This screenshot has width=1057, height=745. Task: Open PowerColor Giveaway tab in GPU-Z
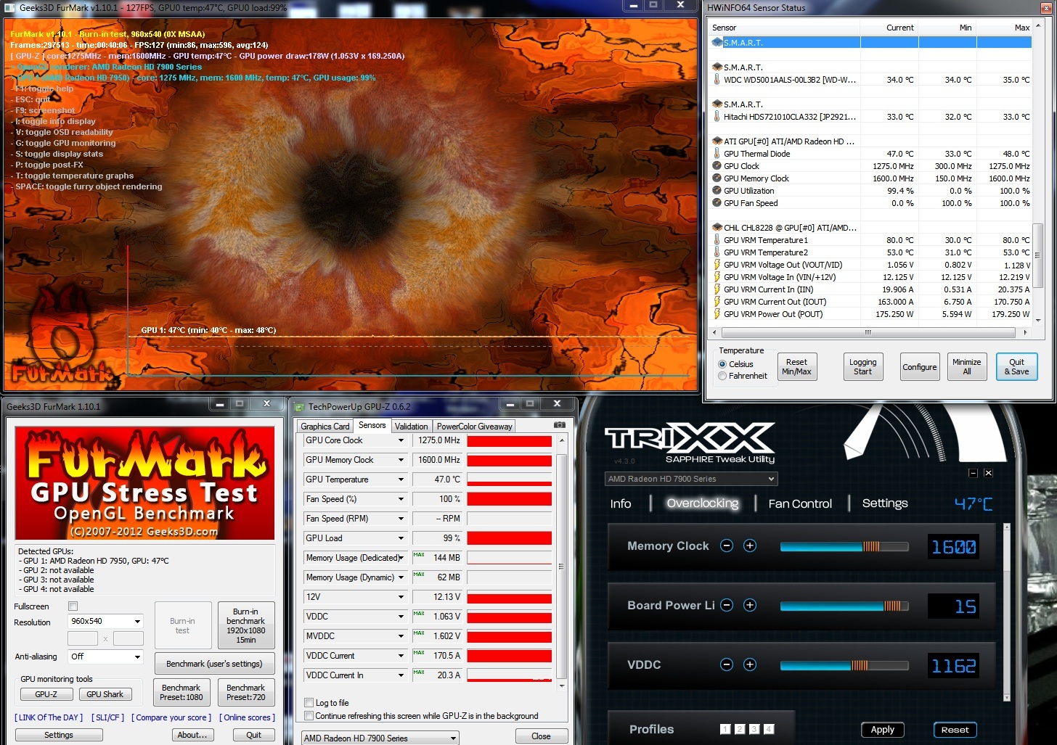(474, 427)
